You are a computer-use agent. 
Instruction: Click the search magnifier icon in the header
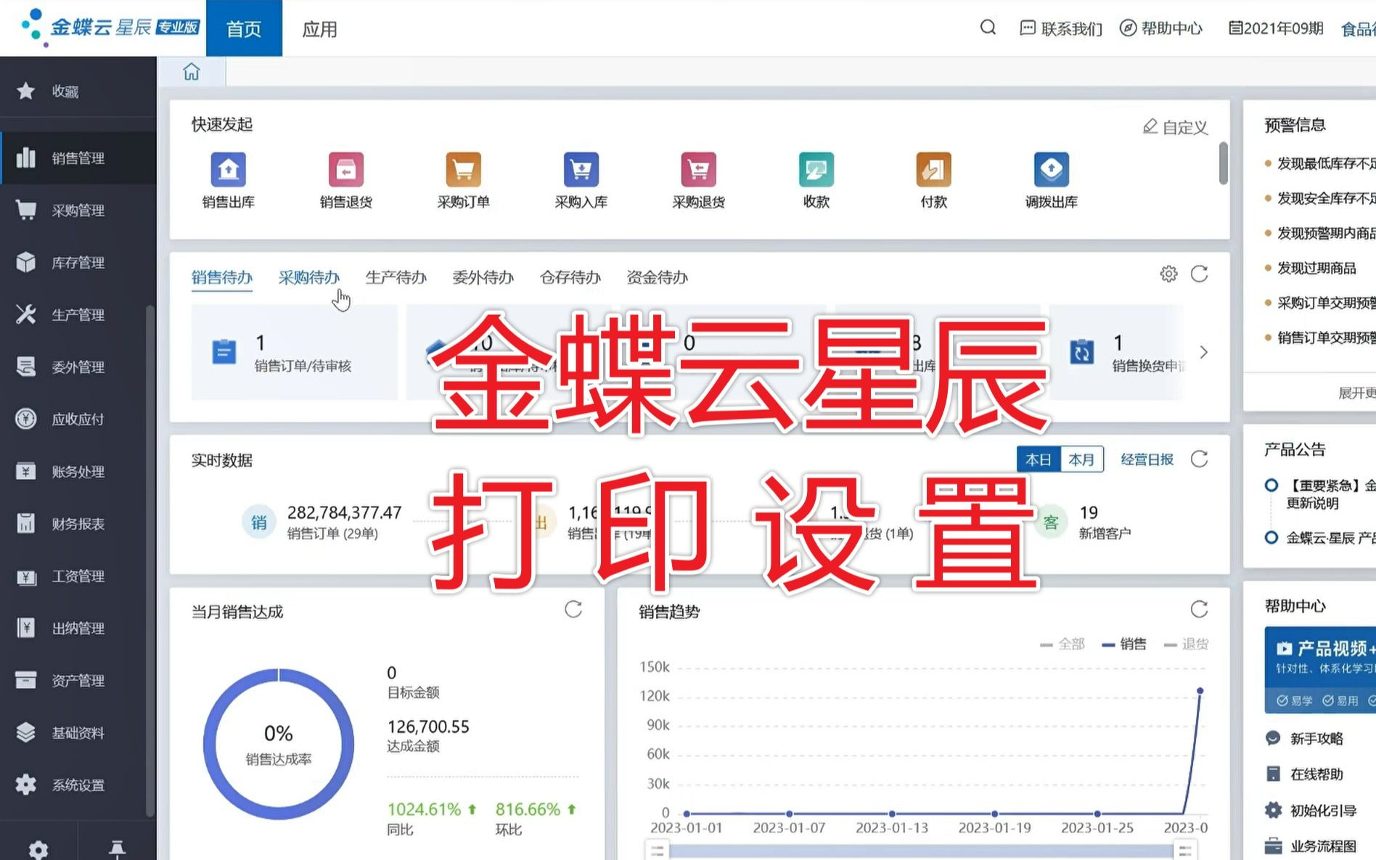click(x=988, y=28)
